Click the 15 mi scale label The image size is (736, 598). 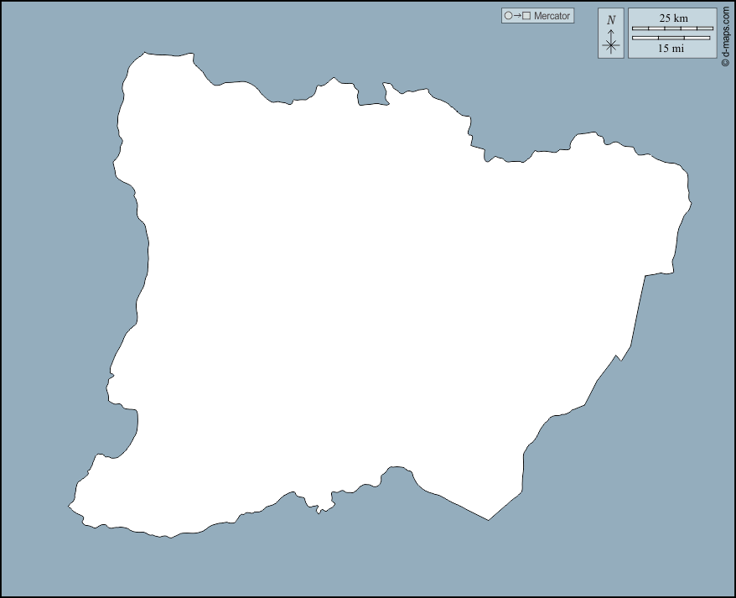click(x=671, y=49)
